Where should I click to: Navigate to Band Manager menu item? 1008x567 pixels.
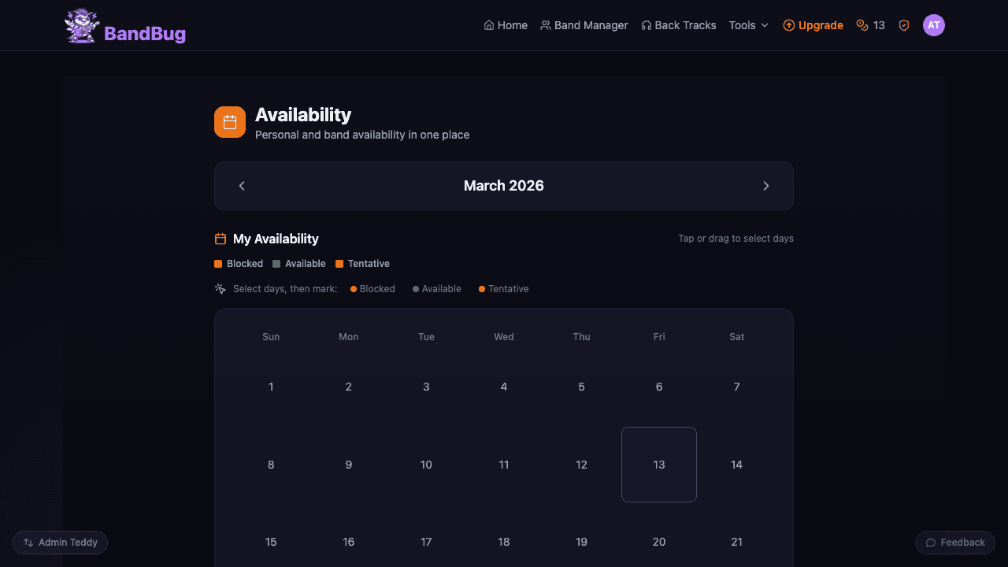pyautogui.click(x=584, y=24)
